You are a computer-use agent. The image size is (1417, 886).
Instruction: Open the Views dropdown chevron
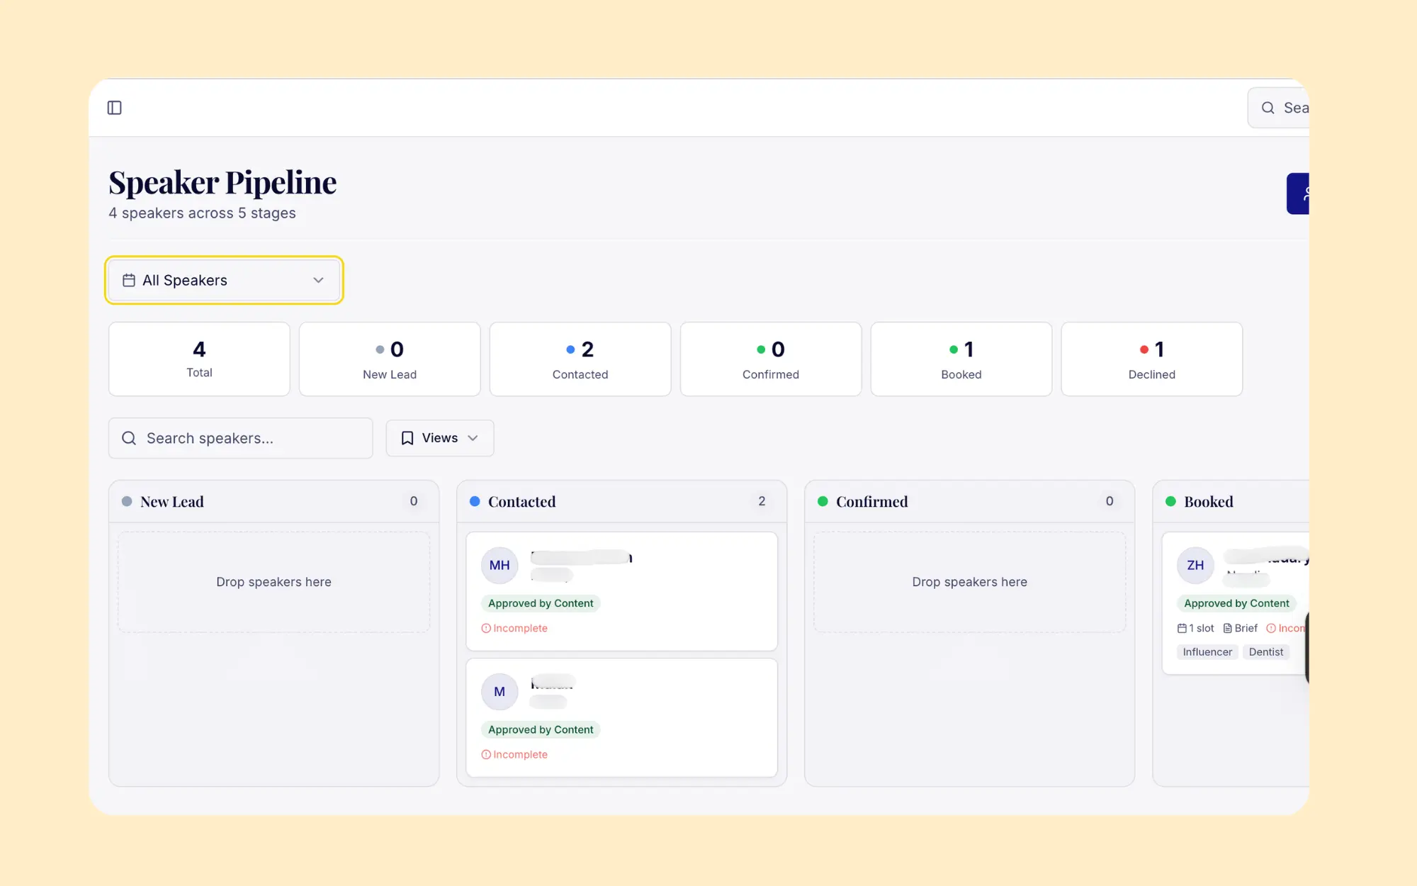click(x=473, y=438)
